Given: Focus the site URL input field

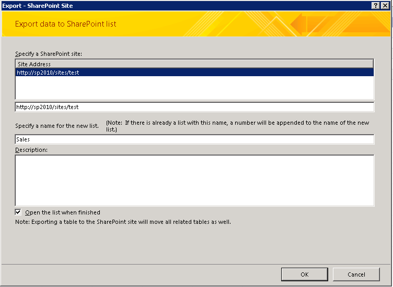Looking at the screenshot, I should (x=194, y=107).
